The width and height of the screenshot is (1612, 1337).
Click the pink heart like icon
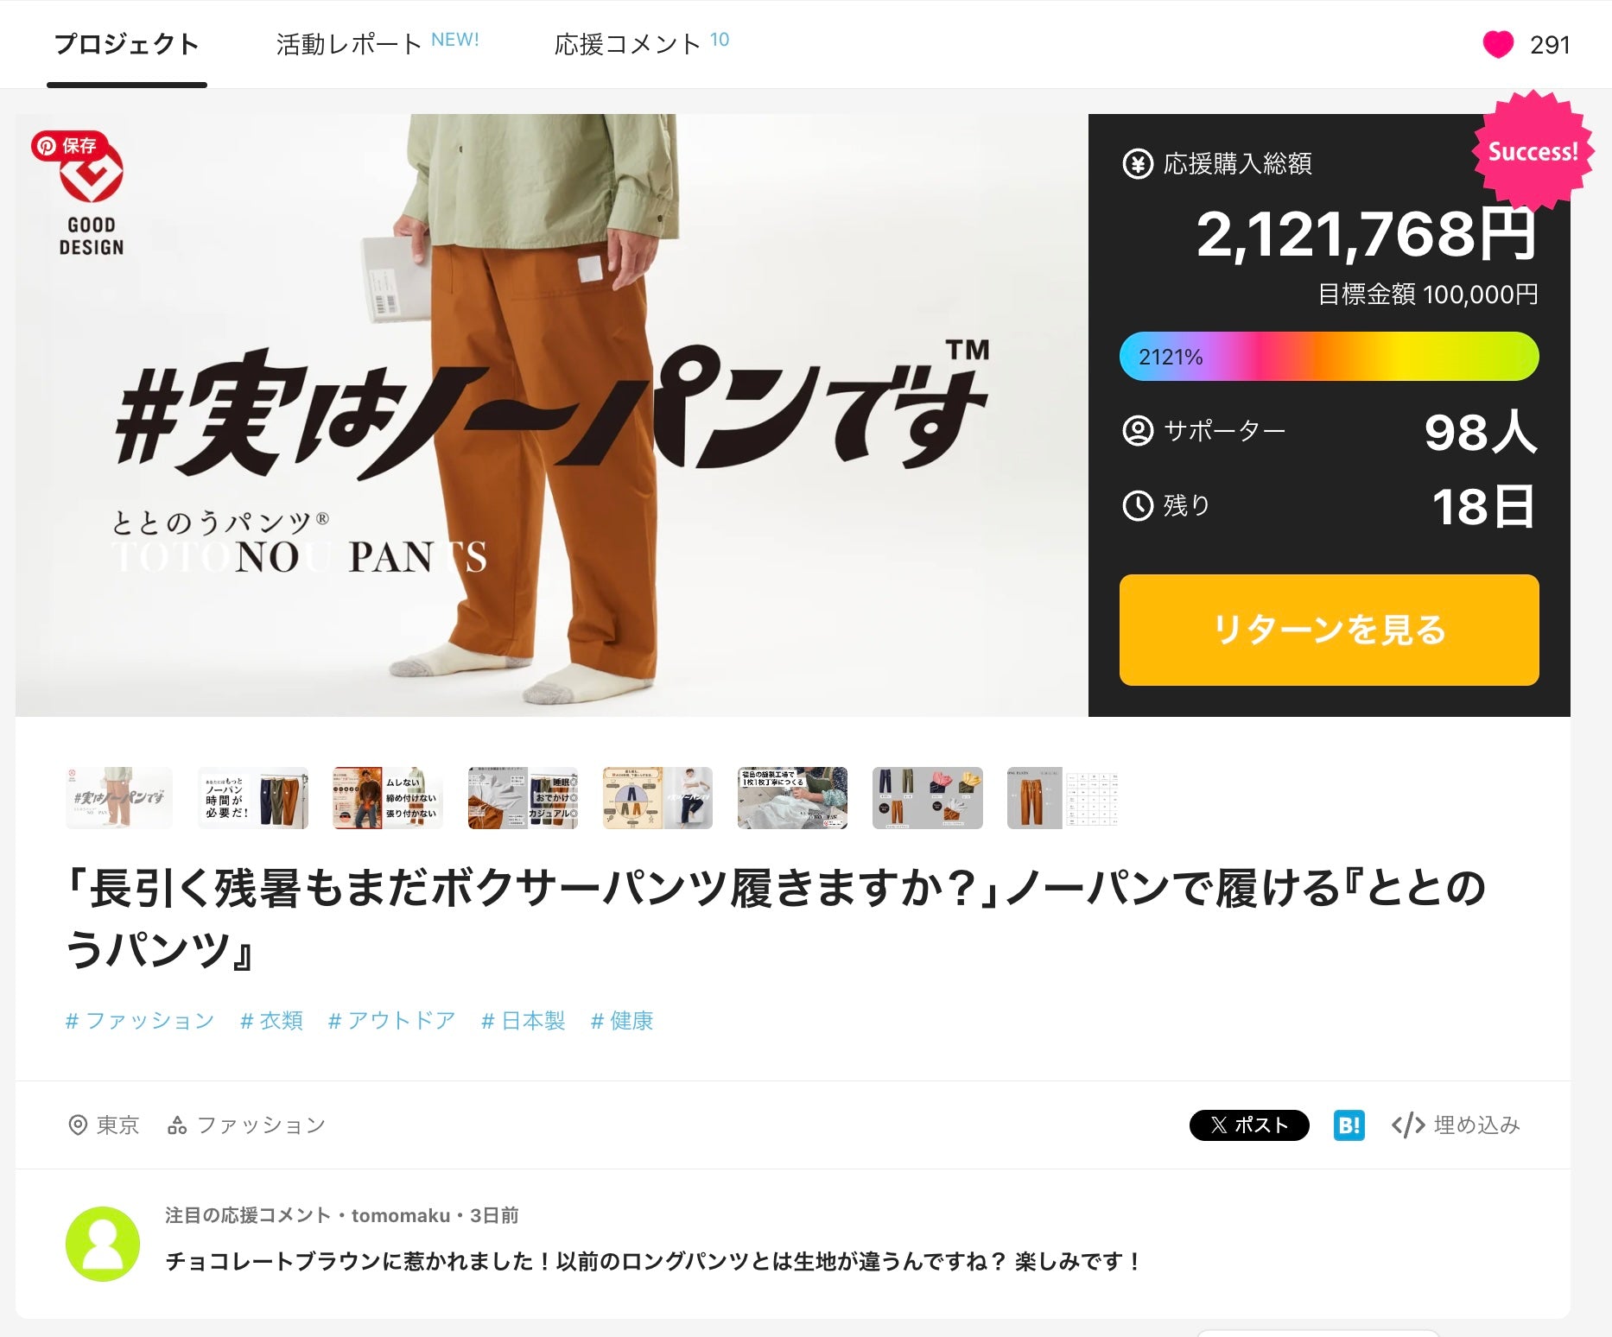coord(1498,45)
